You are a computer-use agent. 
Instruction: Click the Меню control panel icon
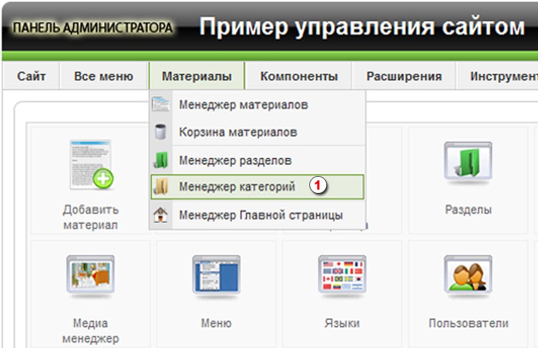point(216,275)
